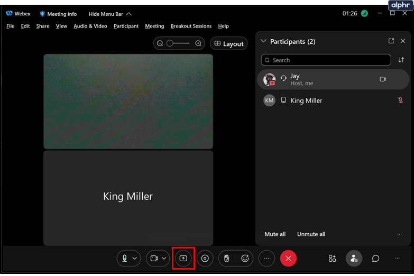This screenshot has width=414, height=276.
Task: Open panel options ellipsis at bottom right
Action: pyautogui.click(x=397, y=258)
